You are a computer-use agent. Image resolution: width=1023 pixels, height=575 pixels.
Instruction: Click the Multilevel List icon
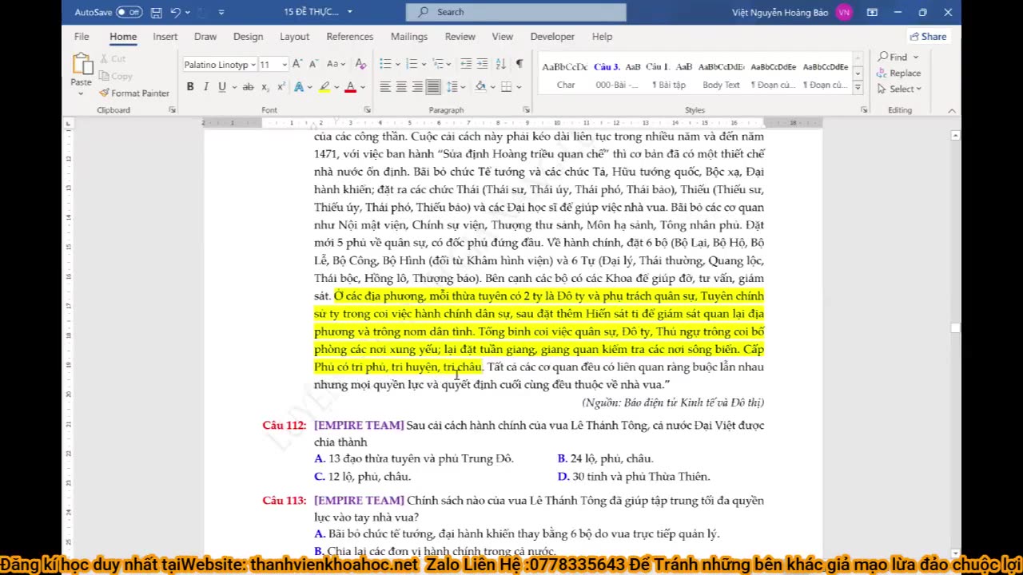[438, 64]
